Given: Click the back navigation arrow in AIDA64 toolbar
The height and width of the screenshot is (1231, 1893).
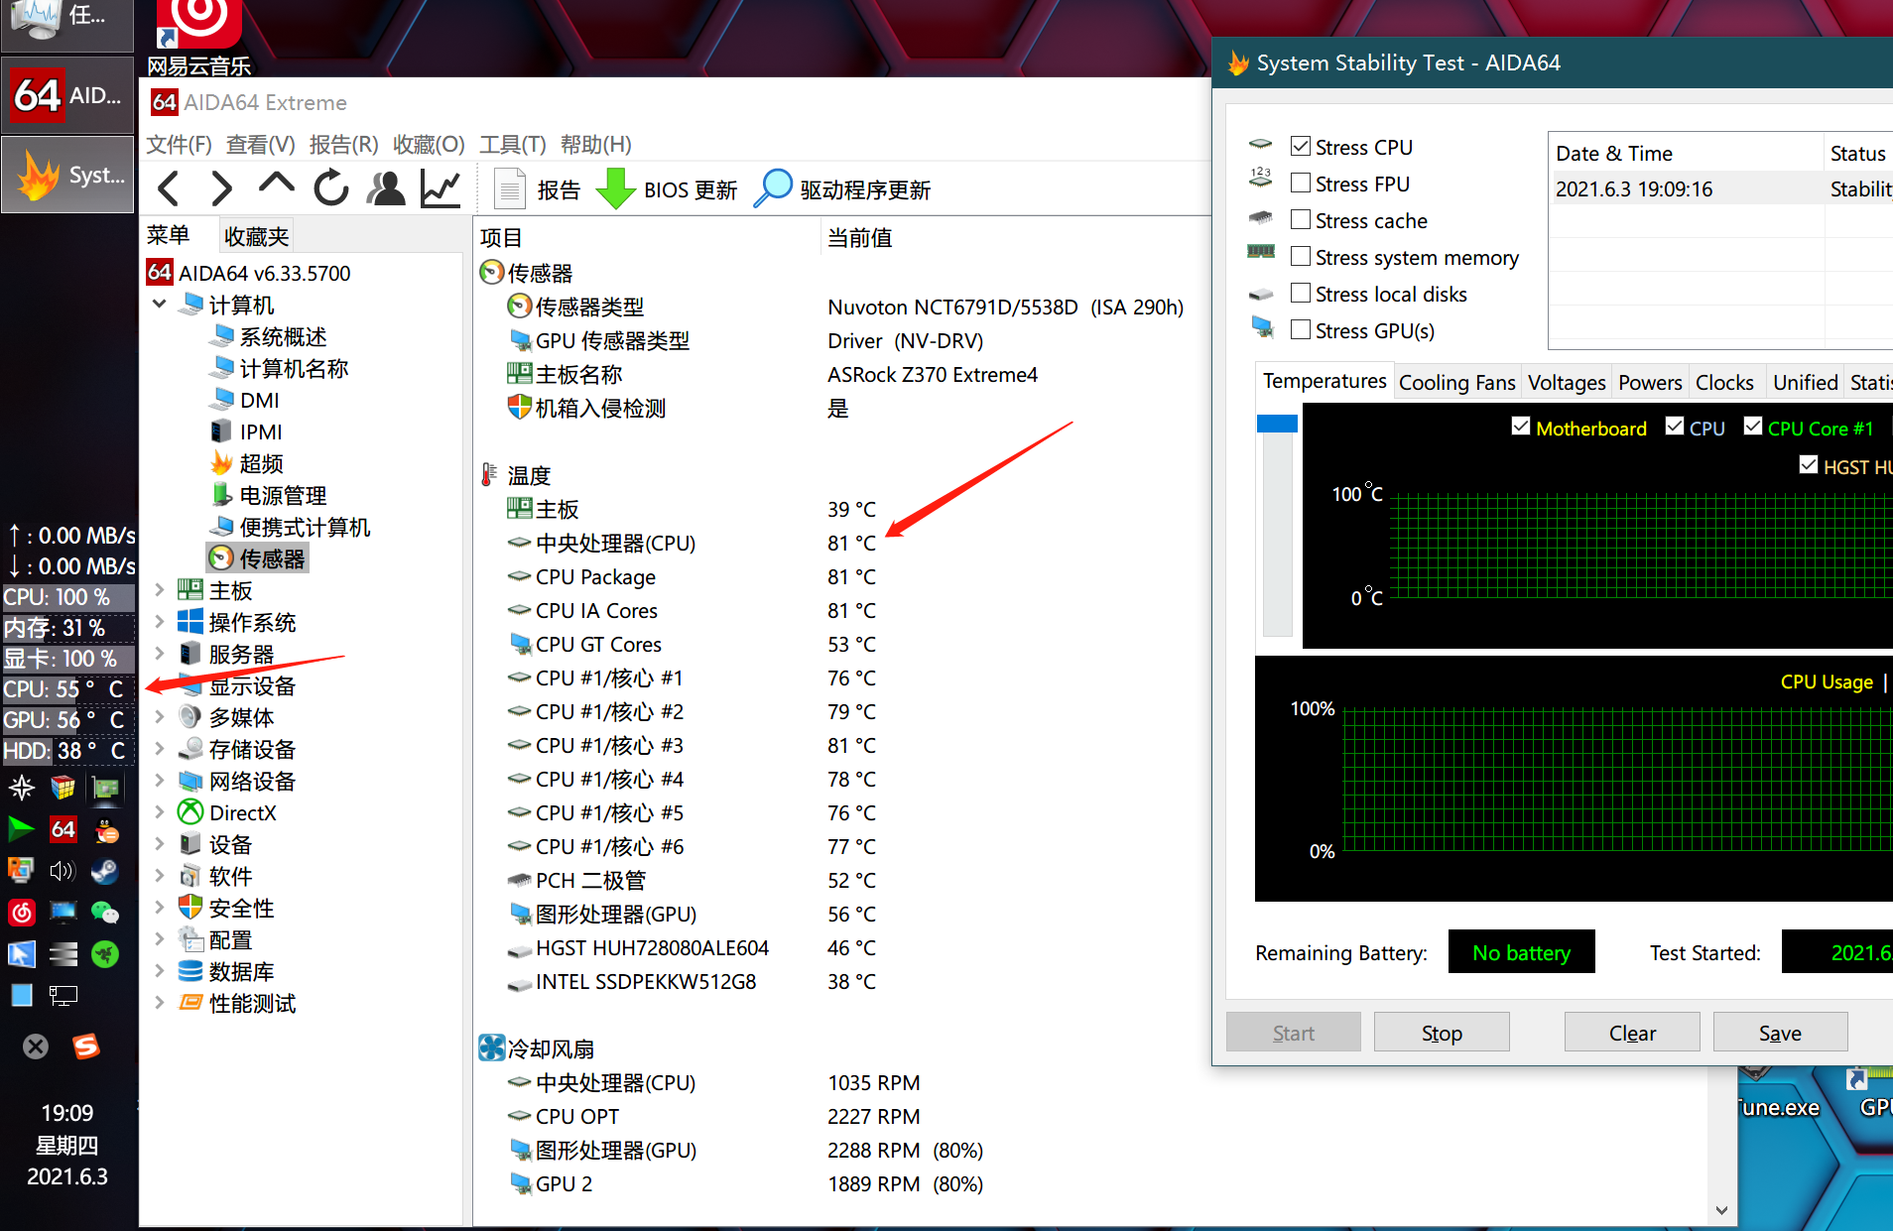Looking at the screenshot, I should [x=169, y=188].
